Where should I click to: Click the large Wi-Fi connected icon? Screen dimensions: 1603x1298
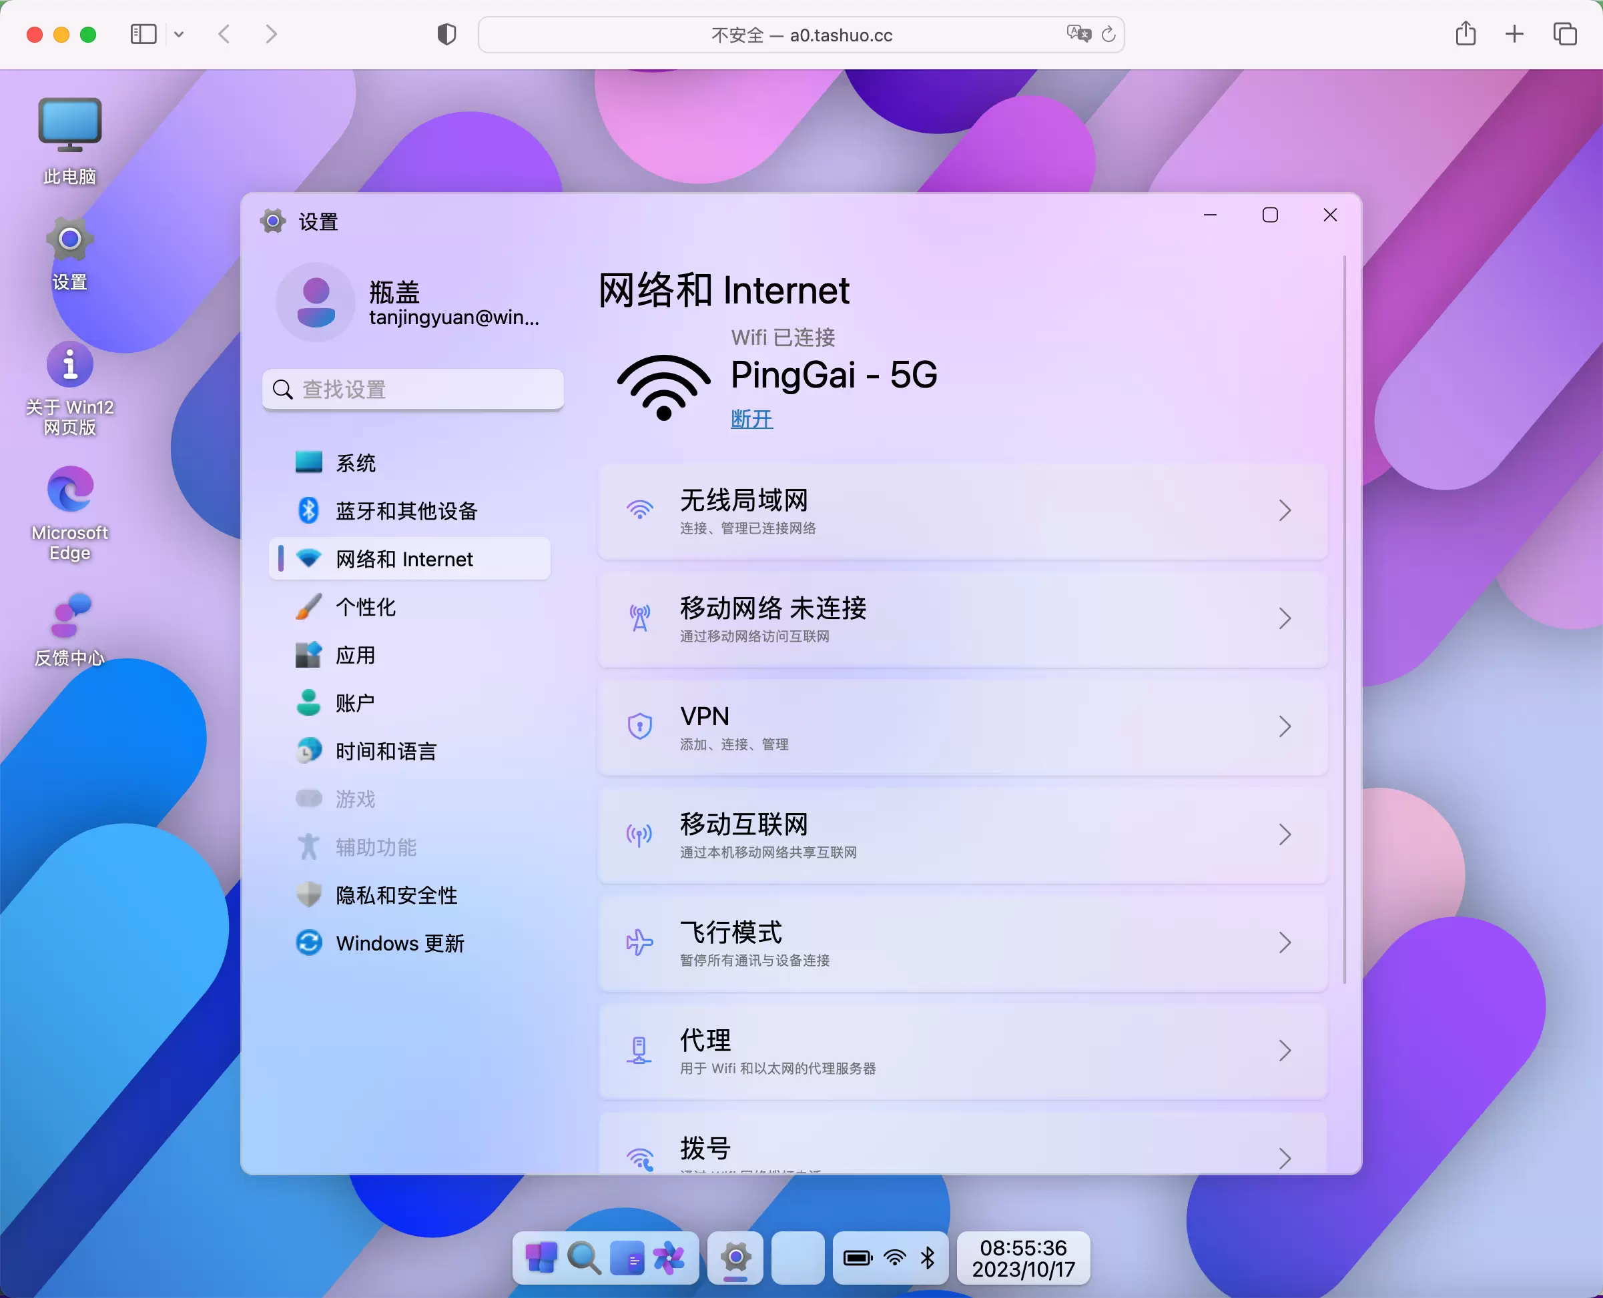click(x=663, y=388)
